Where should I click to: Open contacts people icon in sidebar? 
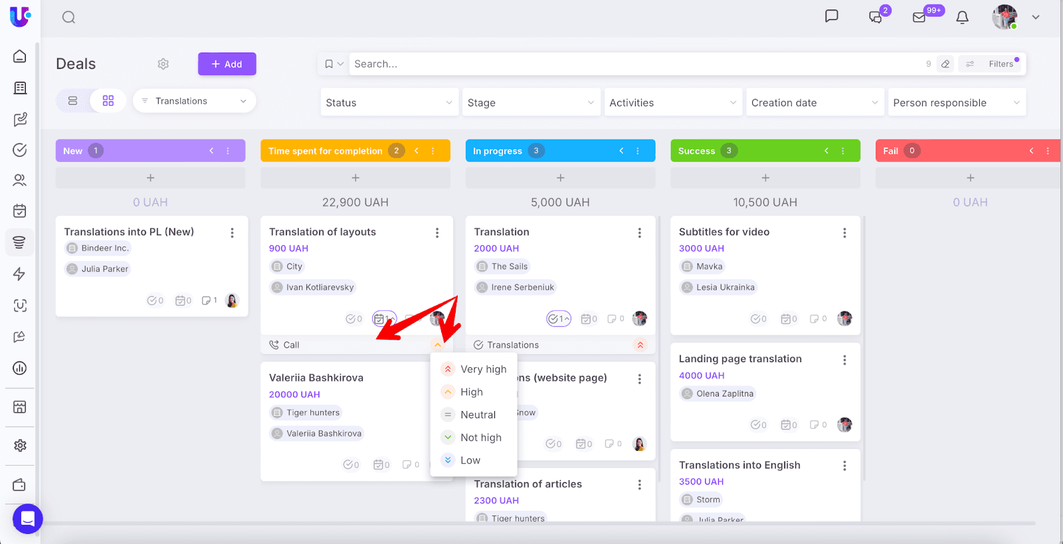[20, 180]
